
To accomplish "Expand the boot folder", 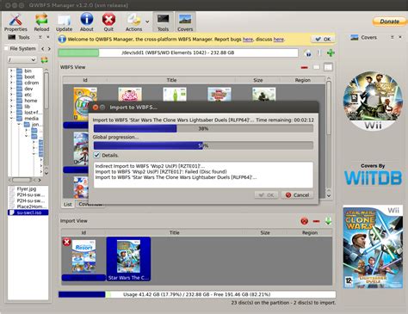I will click(11, 77).
